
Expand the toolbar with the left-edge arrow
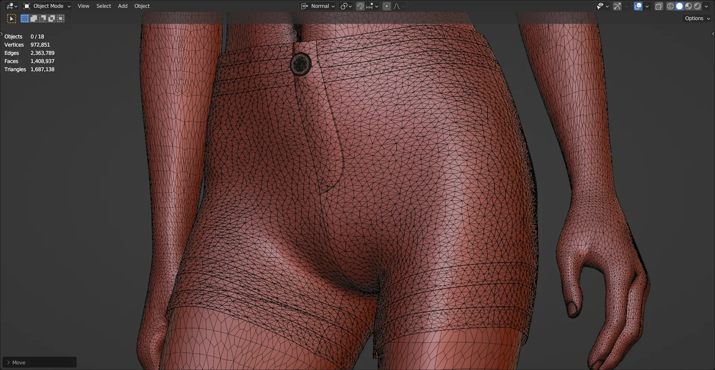tap(1, 34)
